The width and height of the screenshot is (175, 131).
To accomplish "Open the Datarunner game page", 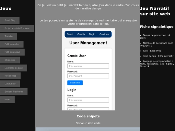I will pos(10,84).
